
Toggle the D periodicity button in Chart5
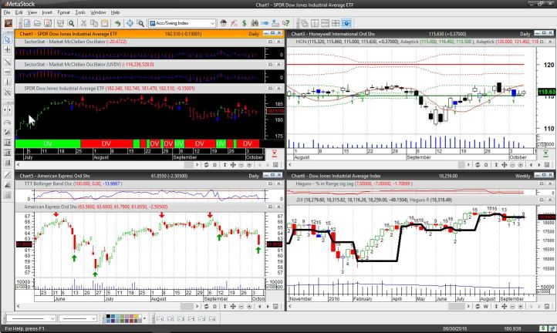(x=214, y=306)
